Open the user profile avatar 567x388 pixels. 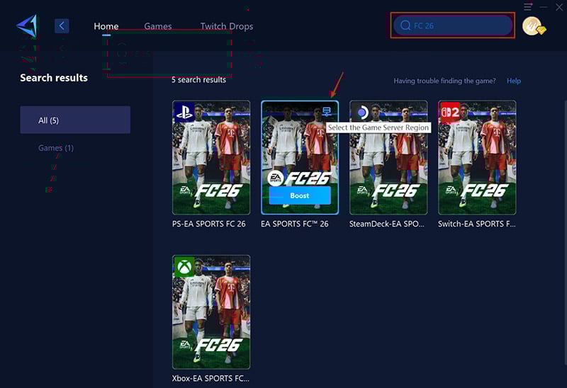(x=533, y=26)
